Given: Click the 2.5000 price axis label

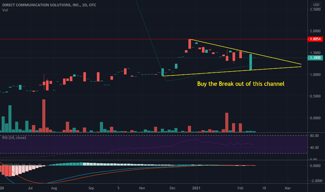Looking at the screenshot, I should (315, 9).
